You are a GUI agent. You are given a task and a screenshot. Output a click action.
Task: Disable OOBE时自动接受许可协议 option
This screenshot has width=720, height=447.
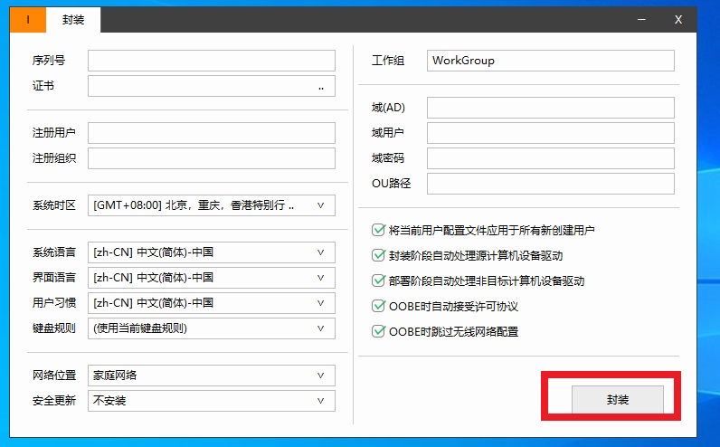pos(379,307)
